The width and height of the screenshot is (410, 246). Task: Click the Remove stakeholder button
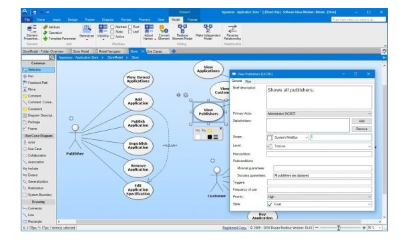click(362, 129)
